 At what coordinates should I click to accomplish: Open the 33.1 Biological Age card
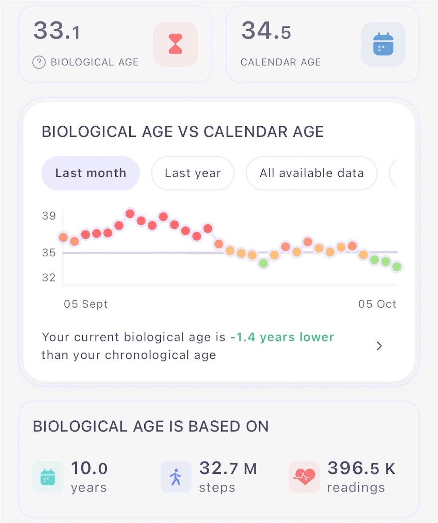click(x=115, y=44)
